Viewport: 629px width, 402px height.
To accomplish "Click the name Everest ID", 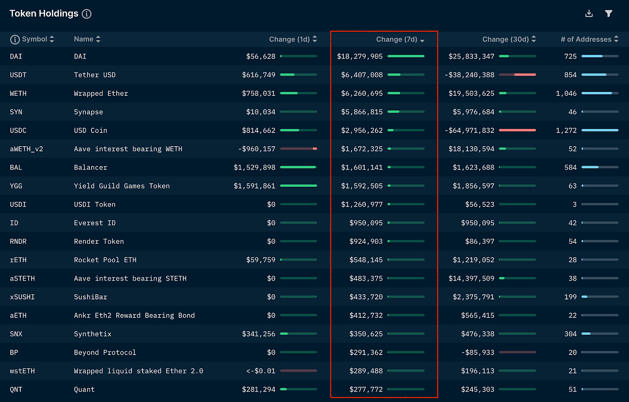I will tap(95, 223).
